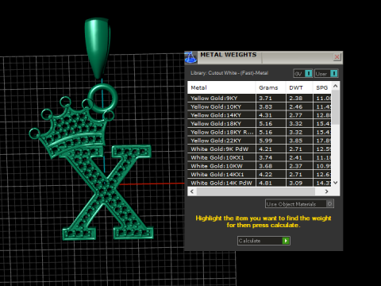Click the Calculate button
The width and height of the screenshot is (381, 286).
coord(264,241)
